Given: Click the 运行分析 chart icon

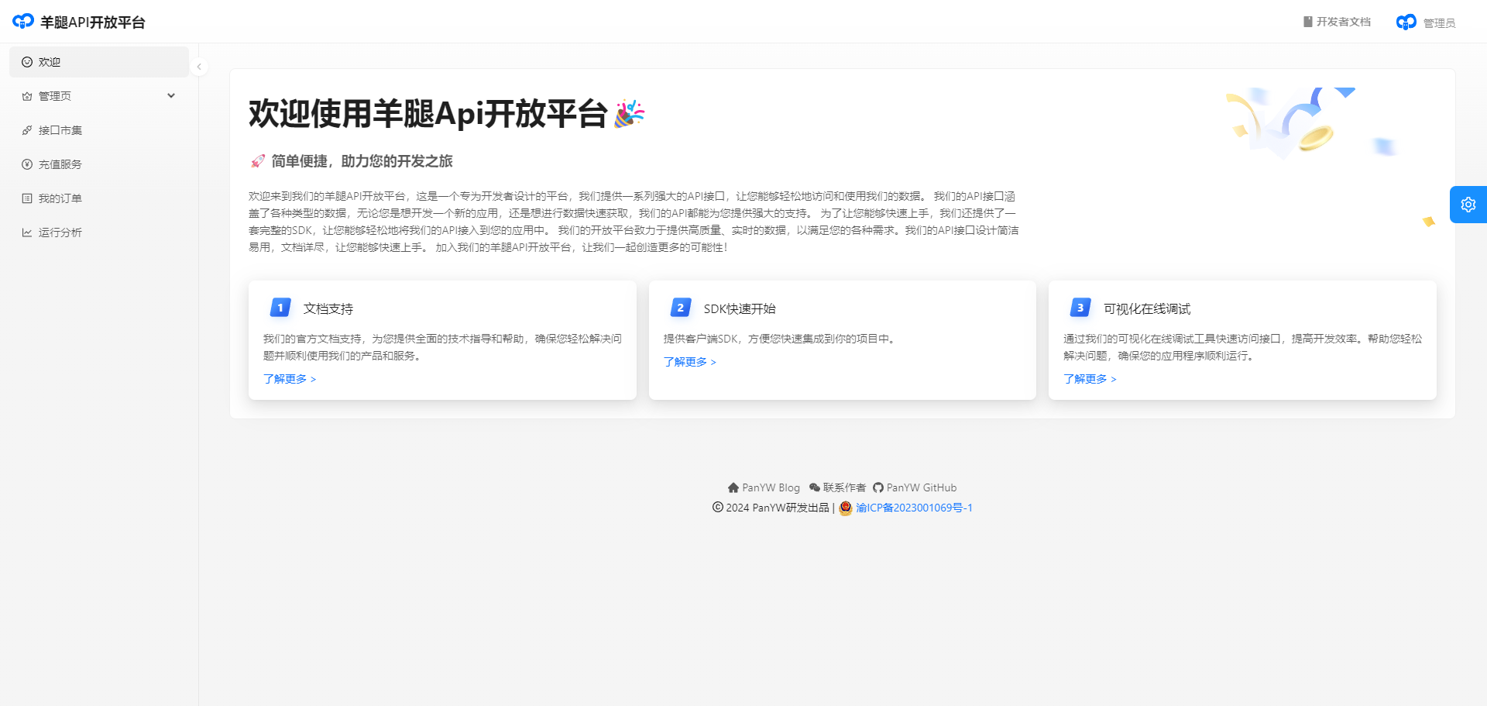Looking at the screenshot, I should [27, 232].
